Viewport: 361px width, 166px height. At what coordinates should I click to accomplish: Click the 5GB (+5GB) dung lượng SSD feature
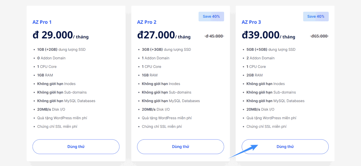click(271, 50)
